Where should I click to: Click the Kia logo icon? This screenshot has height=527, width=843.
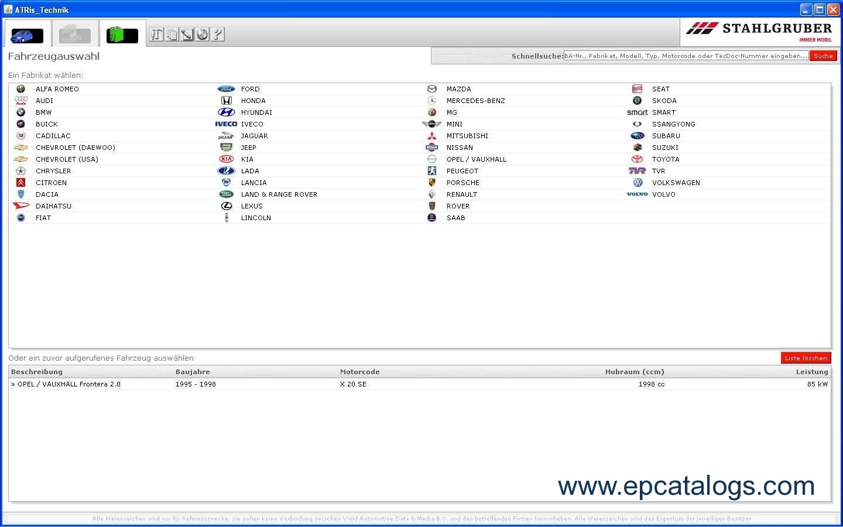tap(226, 159)
